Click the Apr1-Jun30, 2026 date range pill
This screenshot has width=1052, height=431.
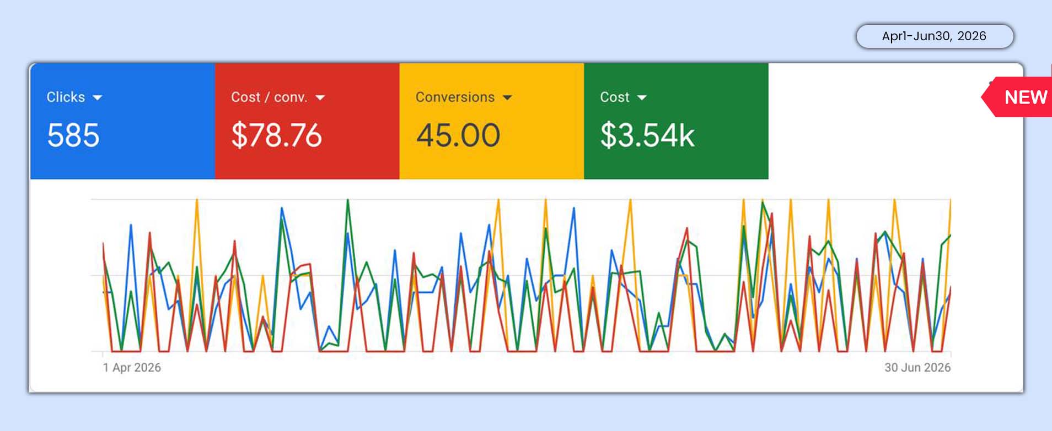tap(935, 36)
